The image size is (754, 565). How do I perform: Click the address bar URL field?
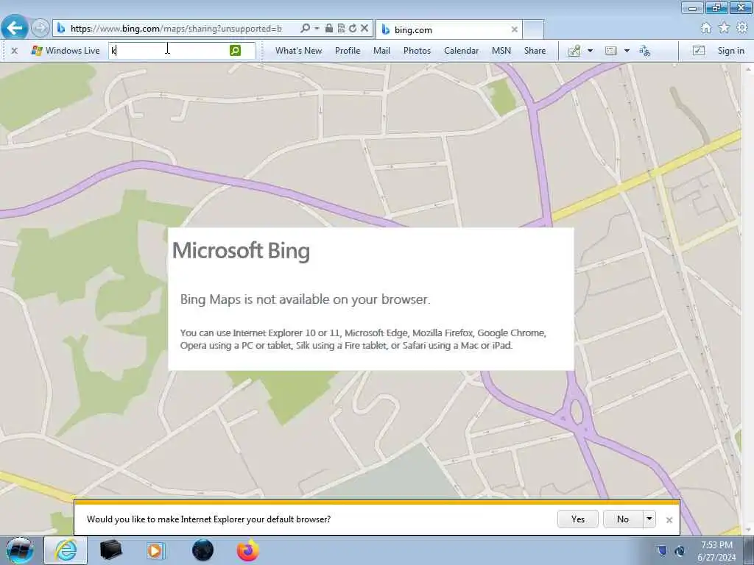point(176,29)
